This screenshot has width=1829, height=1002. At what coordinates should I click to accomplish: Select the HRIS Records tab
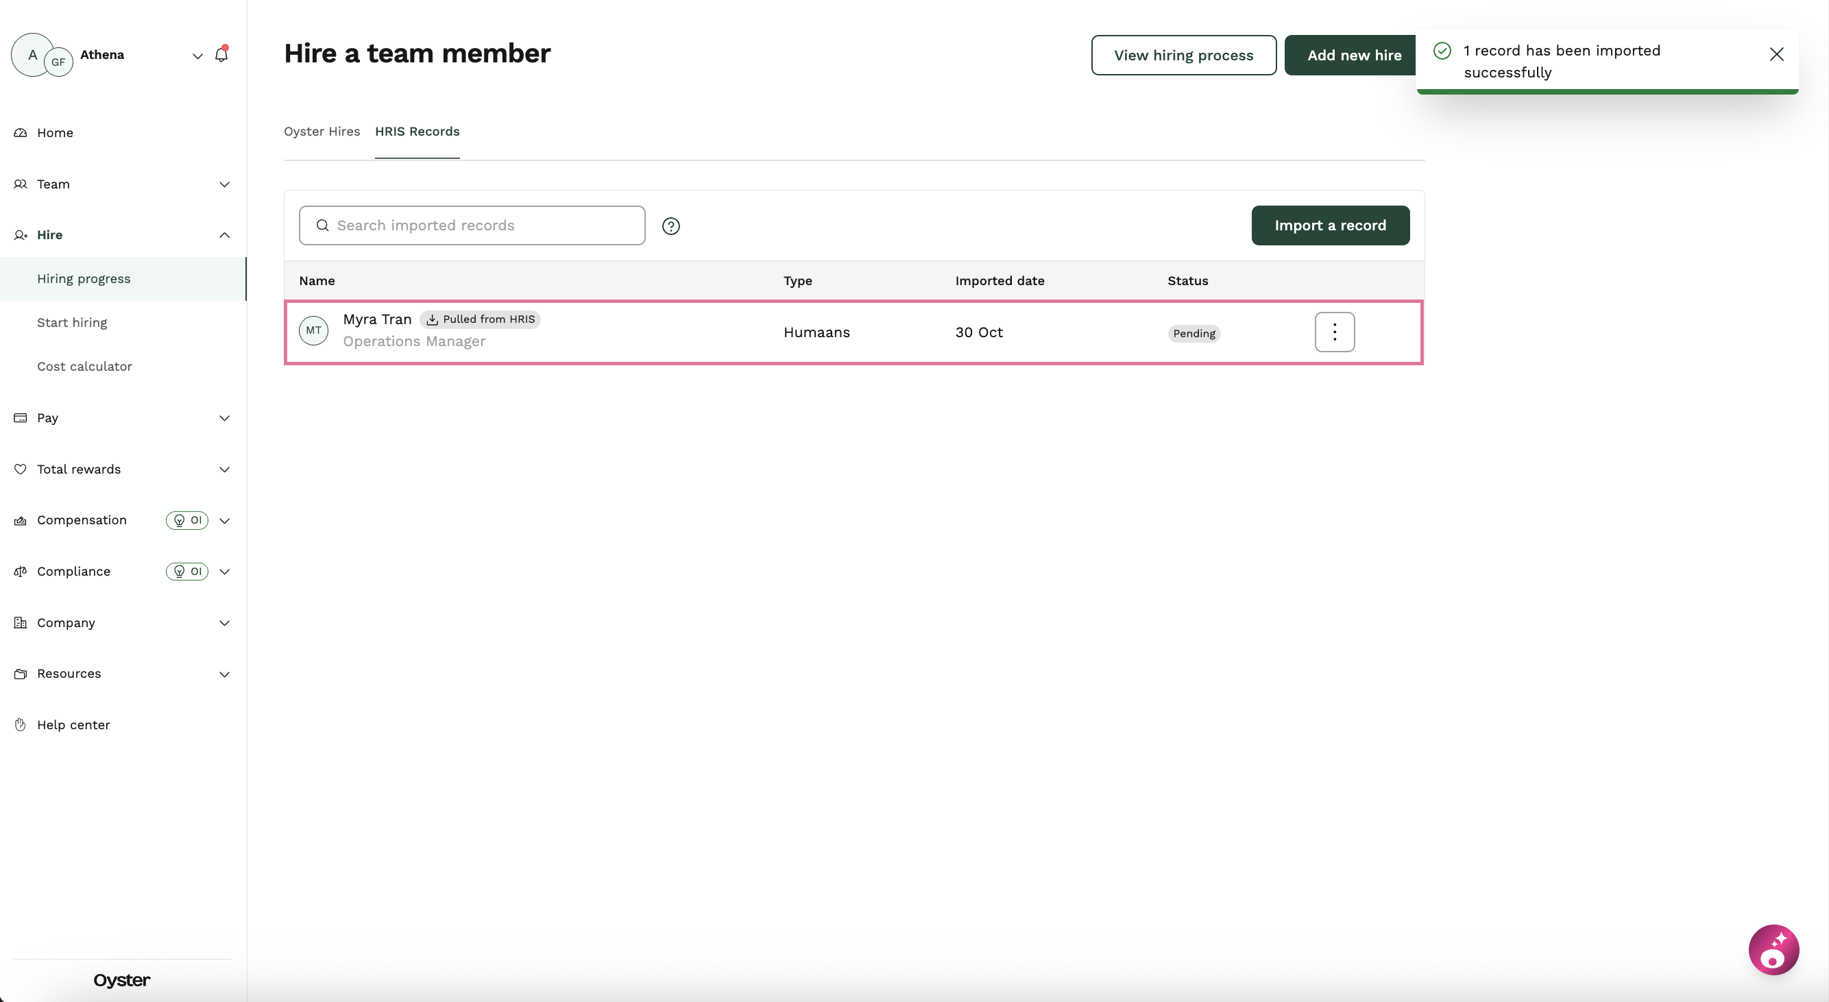point(417,132)
